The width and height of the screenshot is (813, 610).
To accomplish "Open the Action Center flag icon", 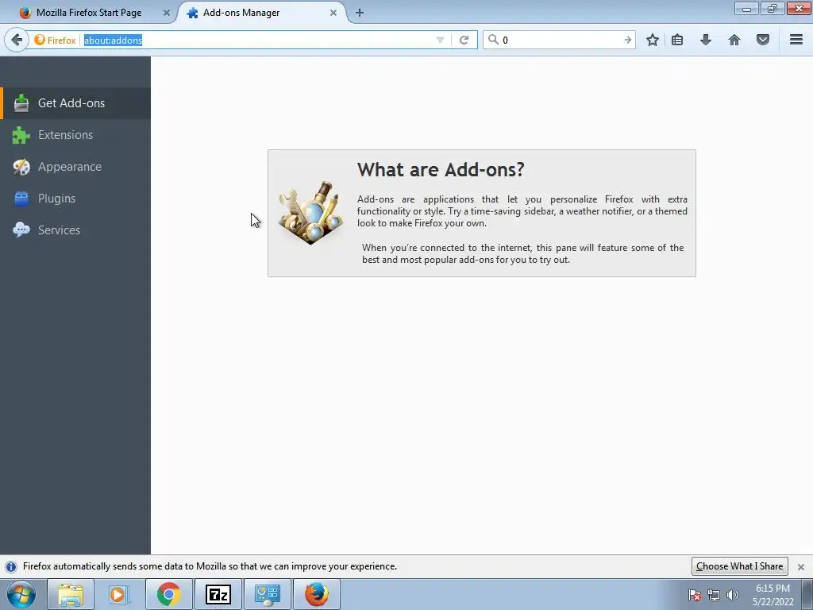I will pyautogui.click(x=695, y=595).
